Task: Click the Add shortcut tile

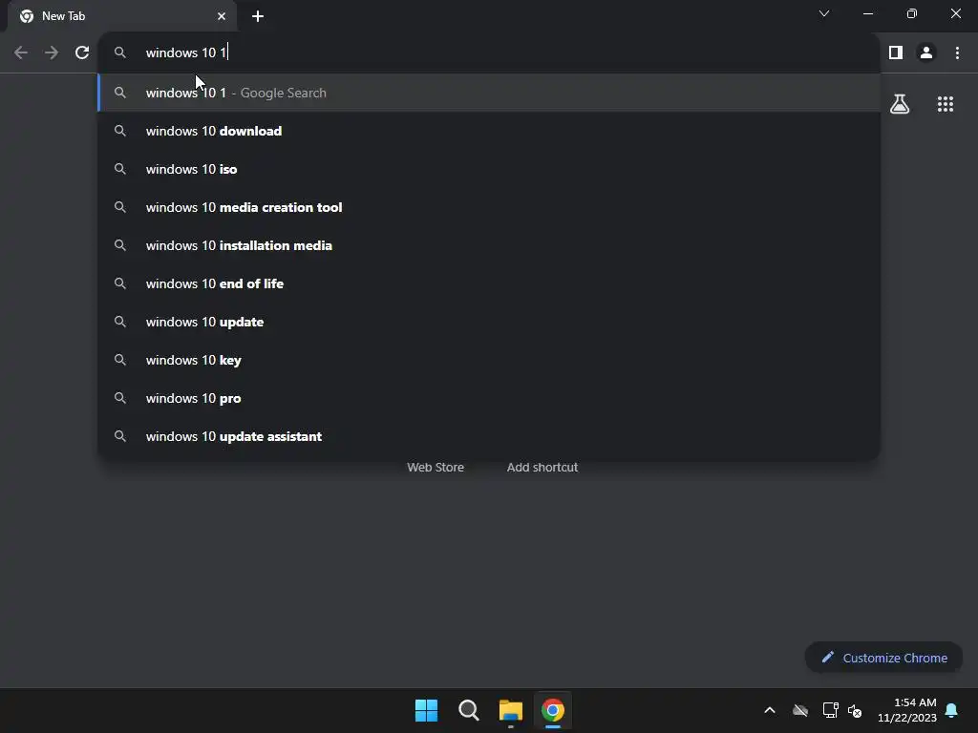Action: point(542,468)
